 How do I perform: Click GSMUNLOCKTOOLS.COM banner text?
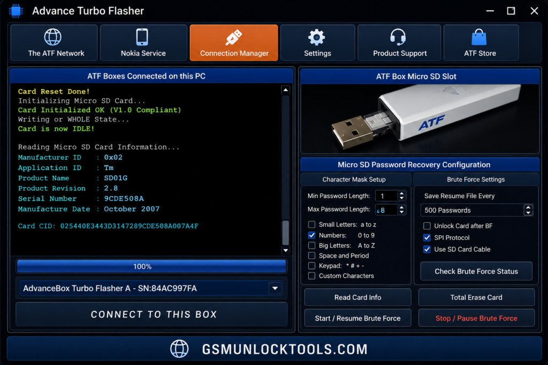coord(285,349)
